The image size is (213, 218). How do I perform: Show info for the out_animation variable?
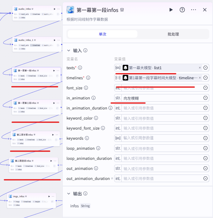coord(96,168)
